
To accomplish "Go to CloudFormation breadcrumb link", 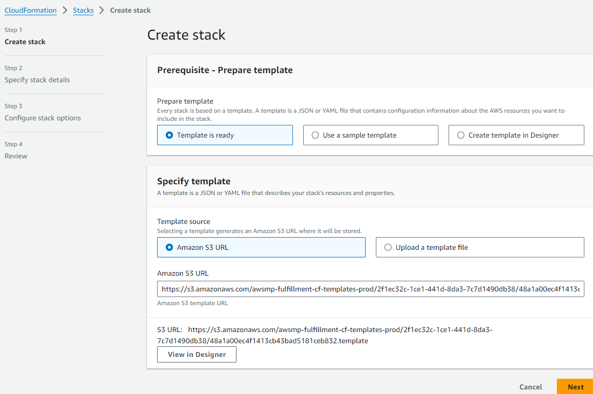I will click(31, 10).
